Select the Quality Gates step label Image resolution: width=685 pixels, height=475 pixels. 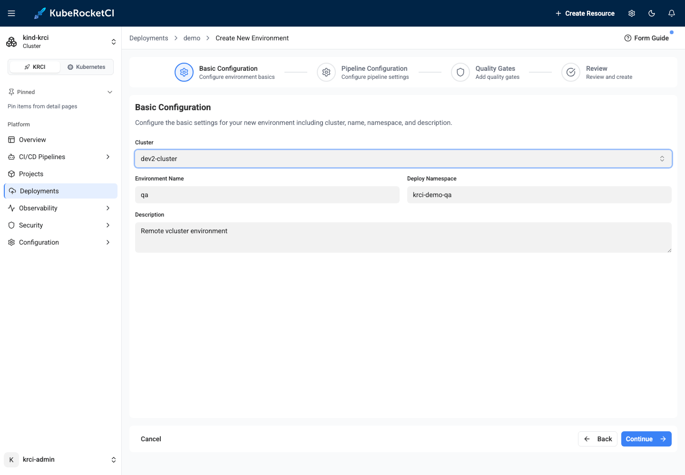coord(495,68)
